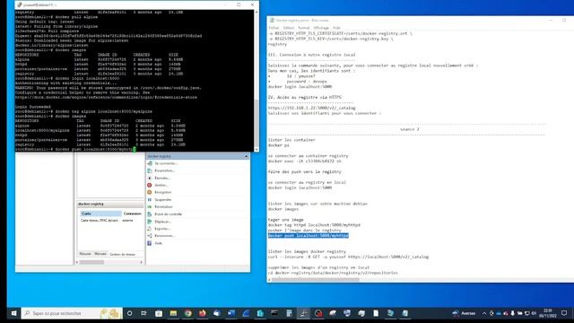Collapse the docker registry actions section
Viewport: 574px width, 323px height.
(x=246, y=156)
